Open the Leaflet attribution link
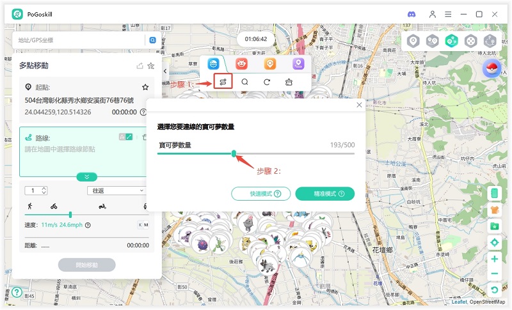The width and height of the screenshot is (512, 310). 459,302
